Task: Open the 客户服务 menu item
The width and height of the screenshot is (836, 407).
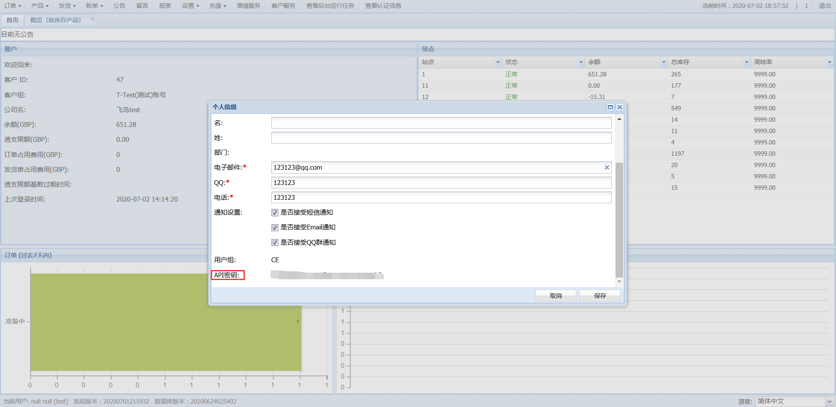Action: tap(283, 6)
